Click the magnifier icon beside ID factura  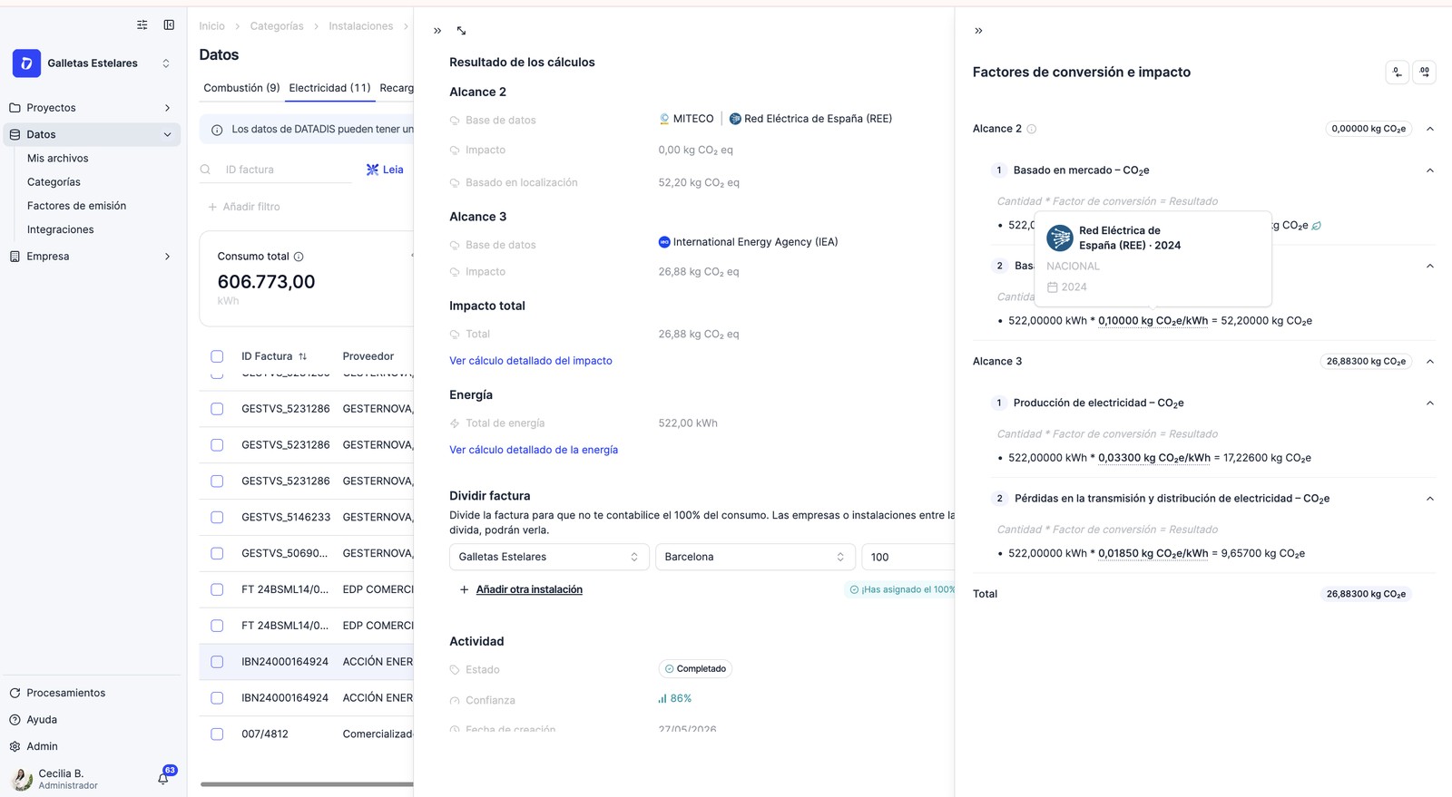[206, 170]
